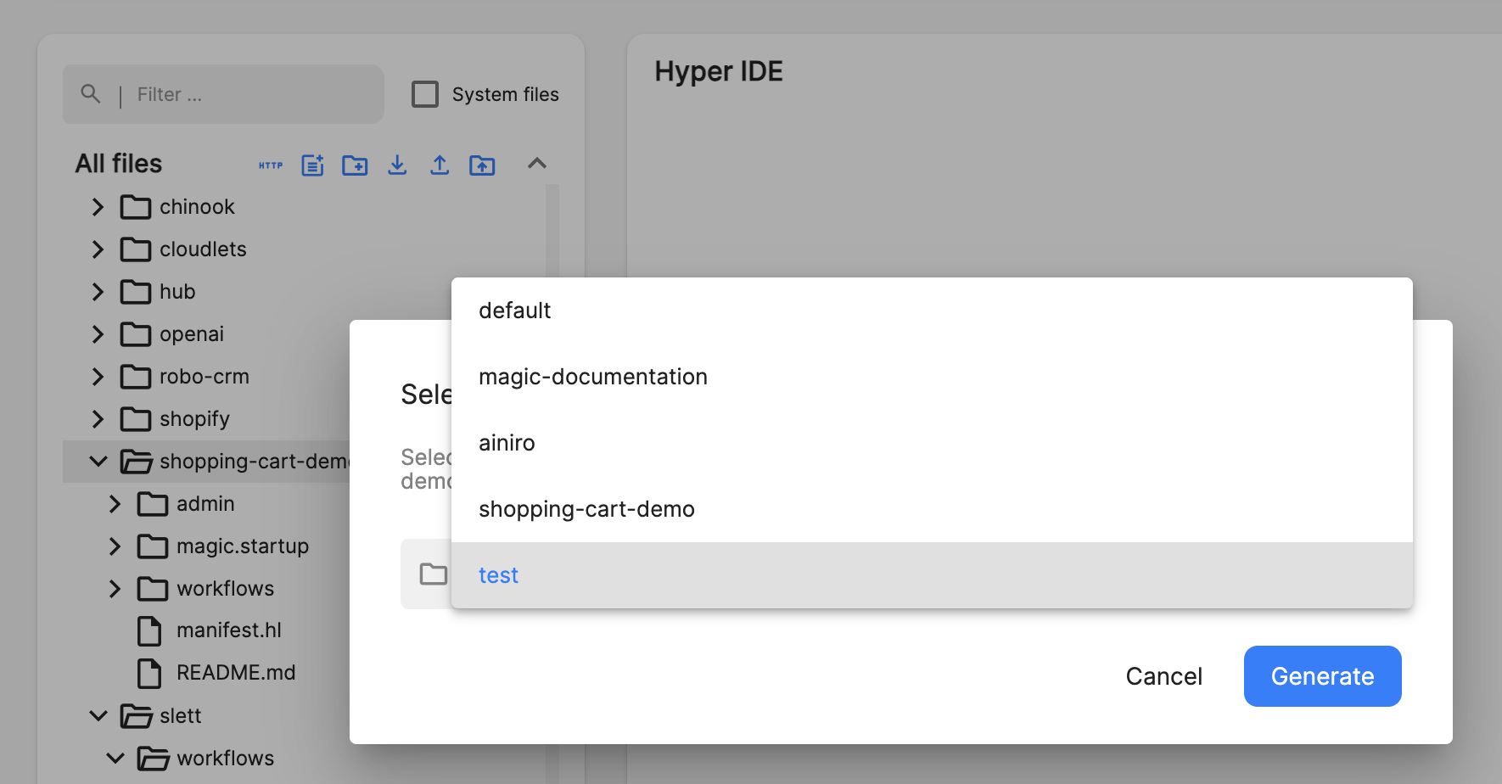Click the upload file icon

click(x=440, y=165)
